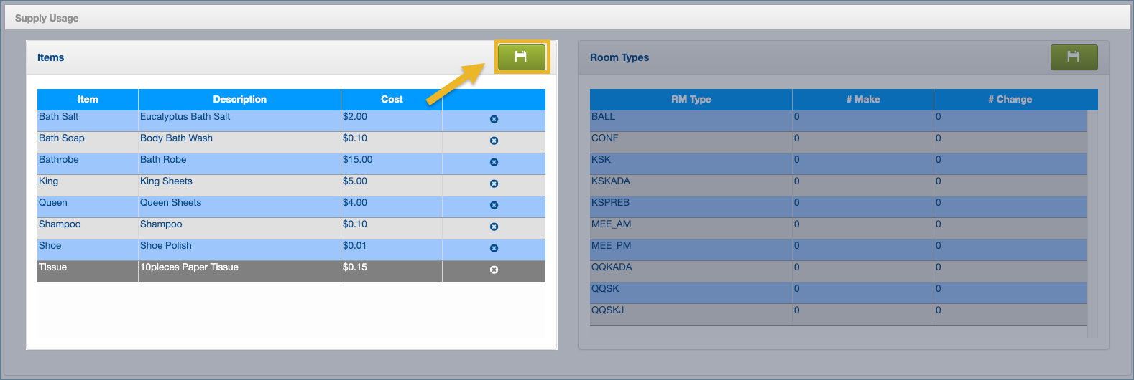Remove the King sheets item
The width and height of the screenshot is (1134, 380).
(494, 184)
